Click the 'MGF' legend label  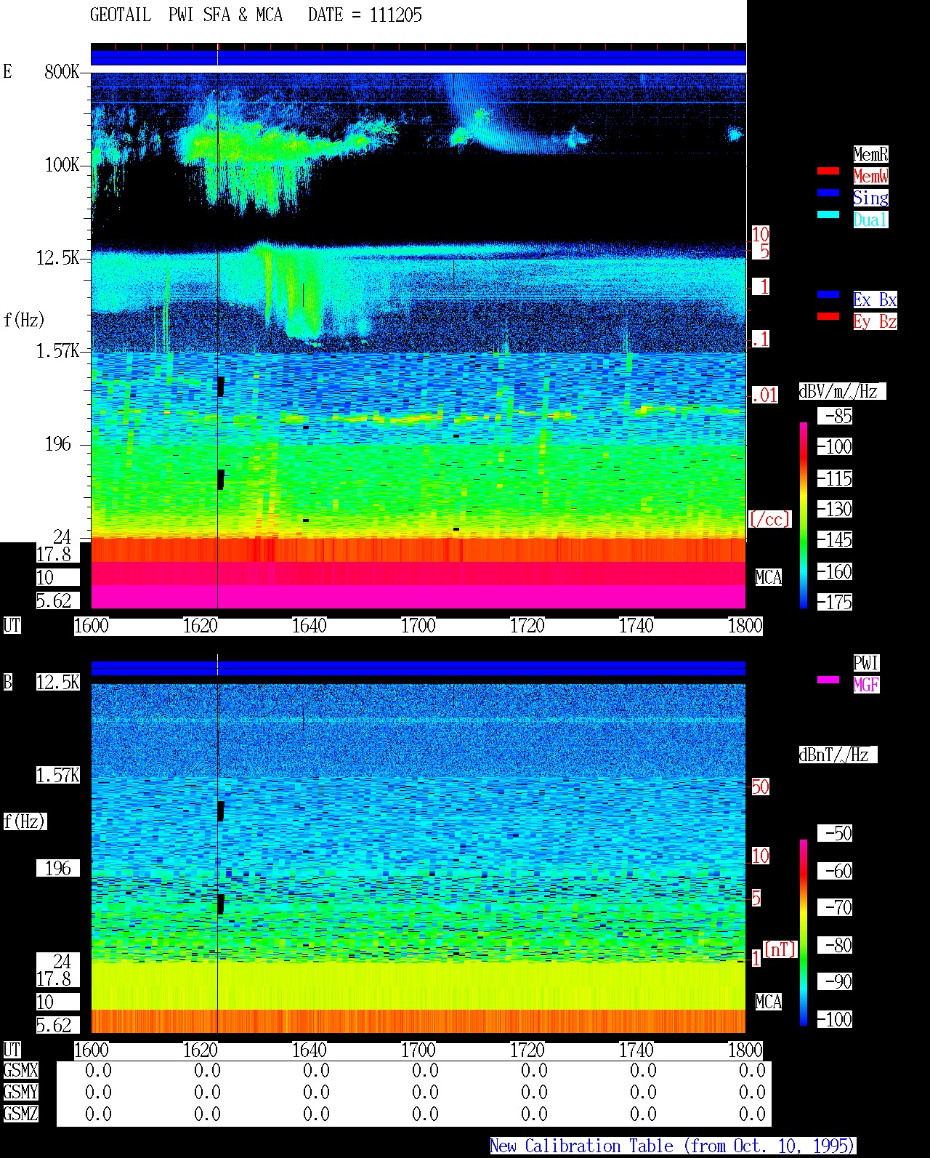click(x=866, y=685)
